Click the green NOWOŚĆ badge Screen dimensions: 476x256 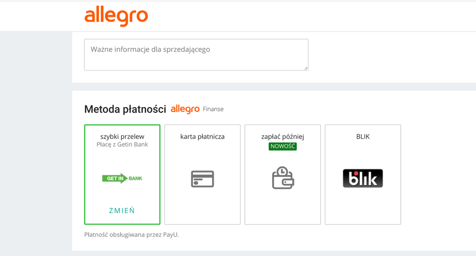(x=283, y=146)
